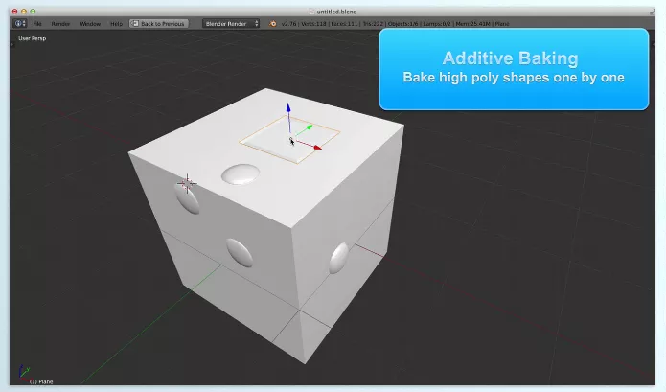The image size is (666, 392).
Task: Click the blue Z-axis manipulator arrow
Action: (x=288, y=108)
